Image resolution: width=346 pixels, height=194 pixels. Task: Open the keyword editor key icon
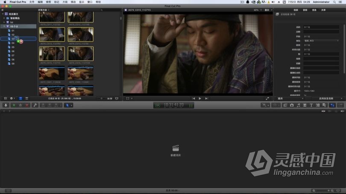[35, 105]
